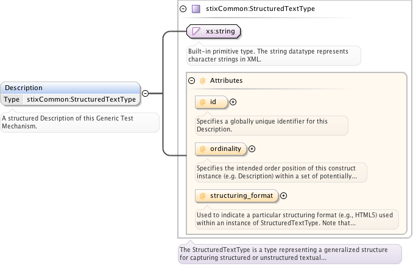Expand the structuring_format plus button
This screenshot has height=266, width=413.
(x=283, y=195)
